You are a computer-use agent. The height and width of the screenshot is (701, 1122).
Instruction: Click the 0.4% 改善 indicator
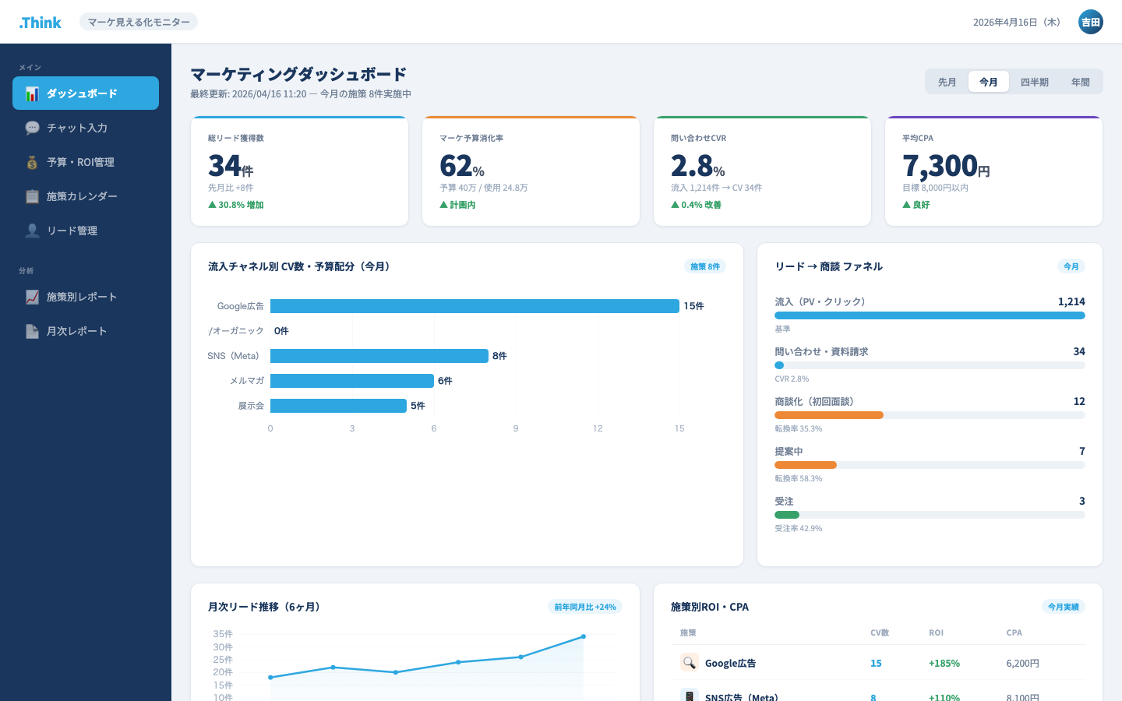[x=697, y=205]
